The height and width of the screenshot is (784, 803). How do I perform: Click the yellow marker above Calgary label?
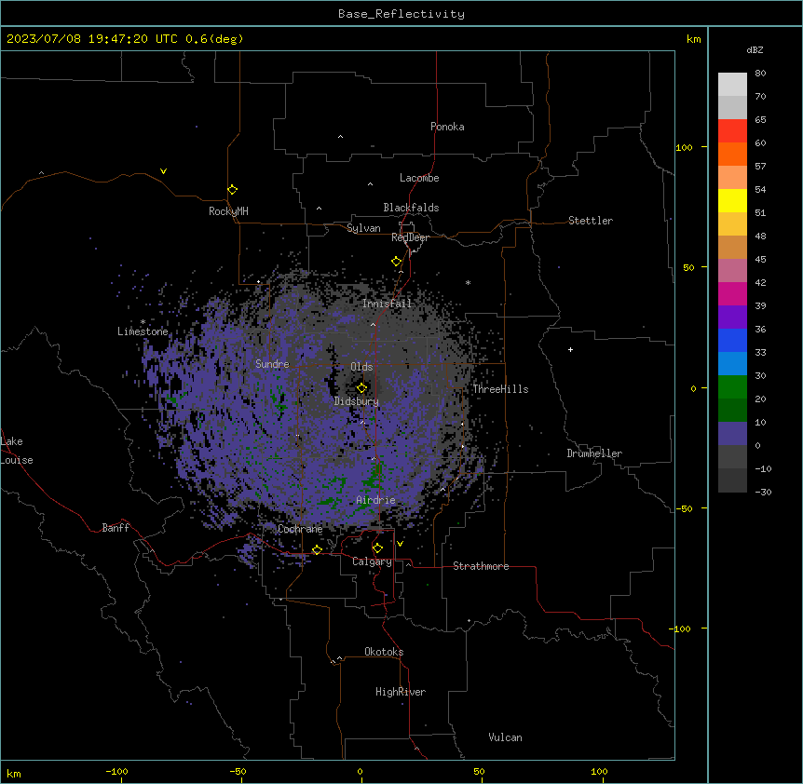377,547
